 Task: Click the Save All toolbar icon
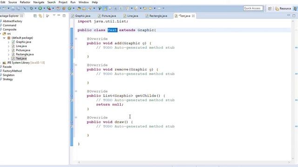19,8
